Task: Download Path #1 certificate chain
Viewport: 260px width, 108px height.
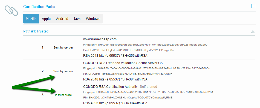Action: click(x=253, y=32)
